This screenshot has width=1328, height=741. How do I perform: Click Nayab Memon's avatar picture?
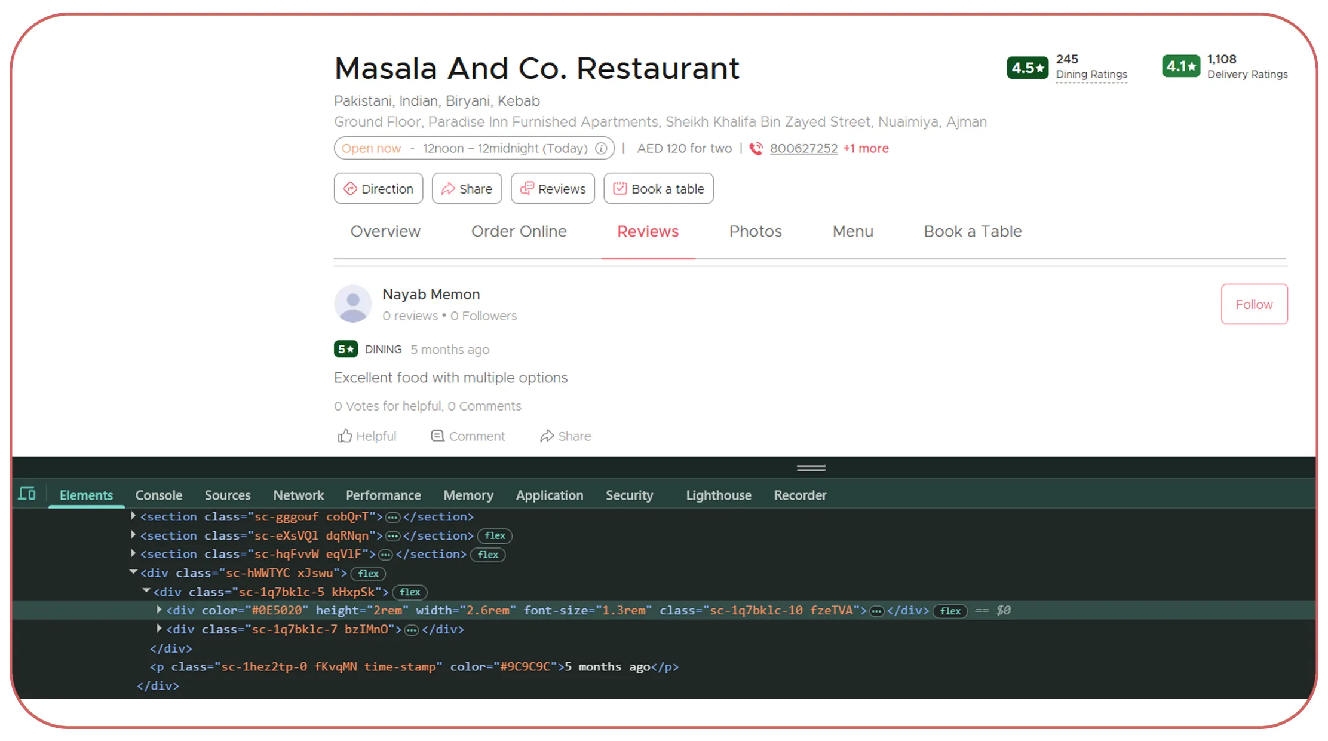point(352,304)
